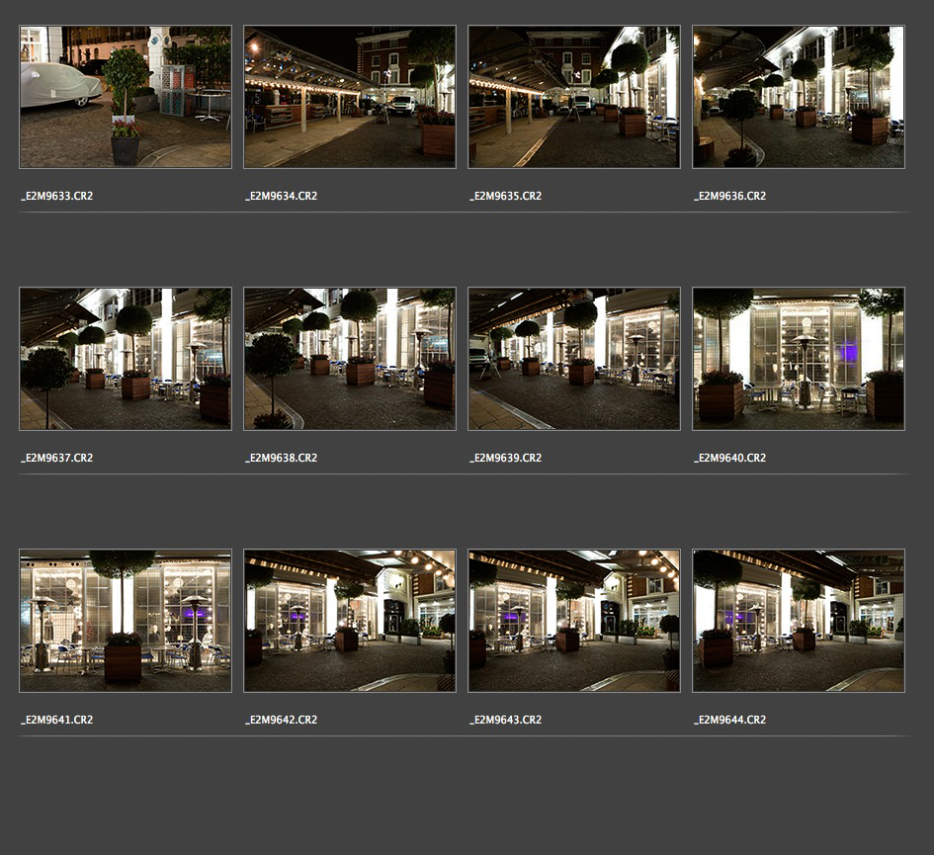Choose the _E2M9638.CR2 photo thumbnail

(350, 359)
